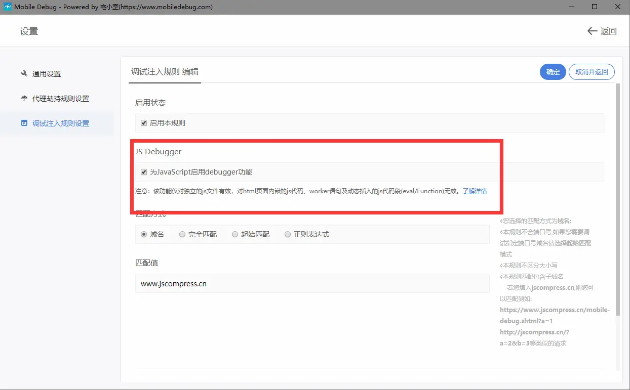
Task: Select the 起始匹配 radio button
Action: tap(235, 234)
